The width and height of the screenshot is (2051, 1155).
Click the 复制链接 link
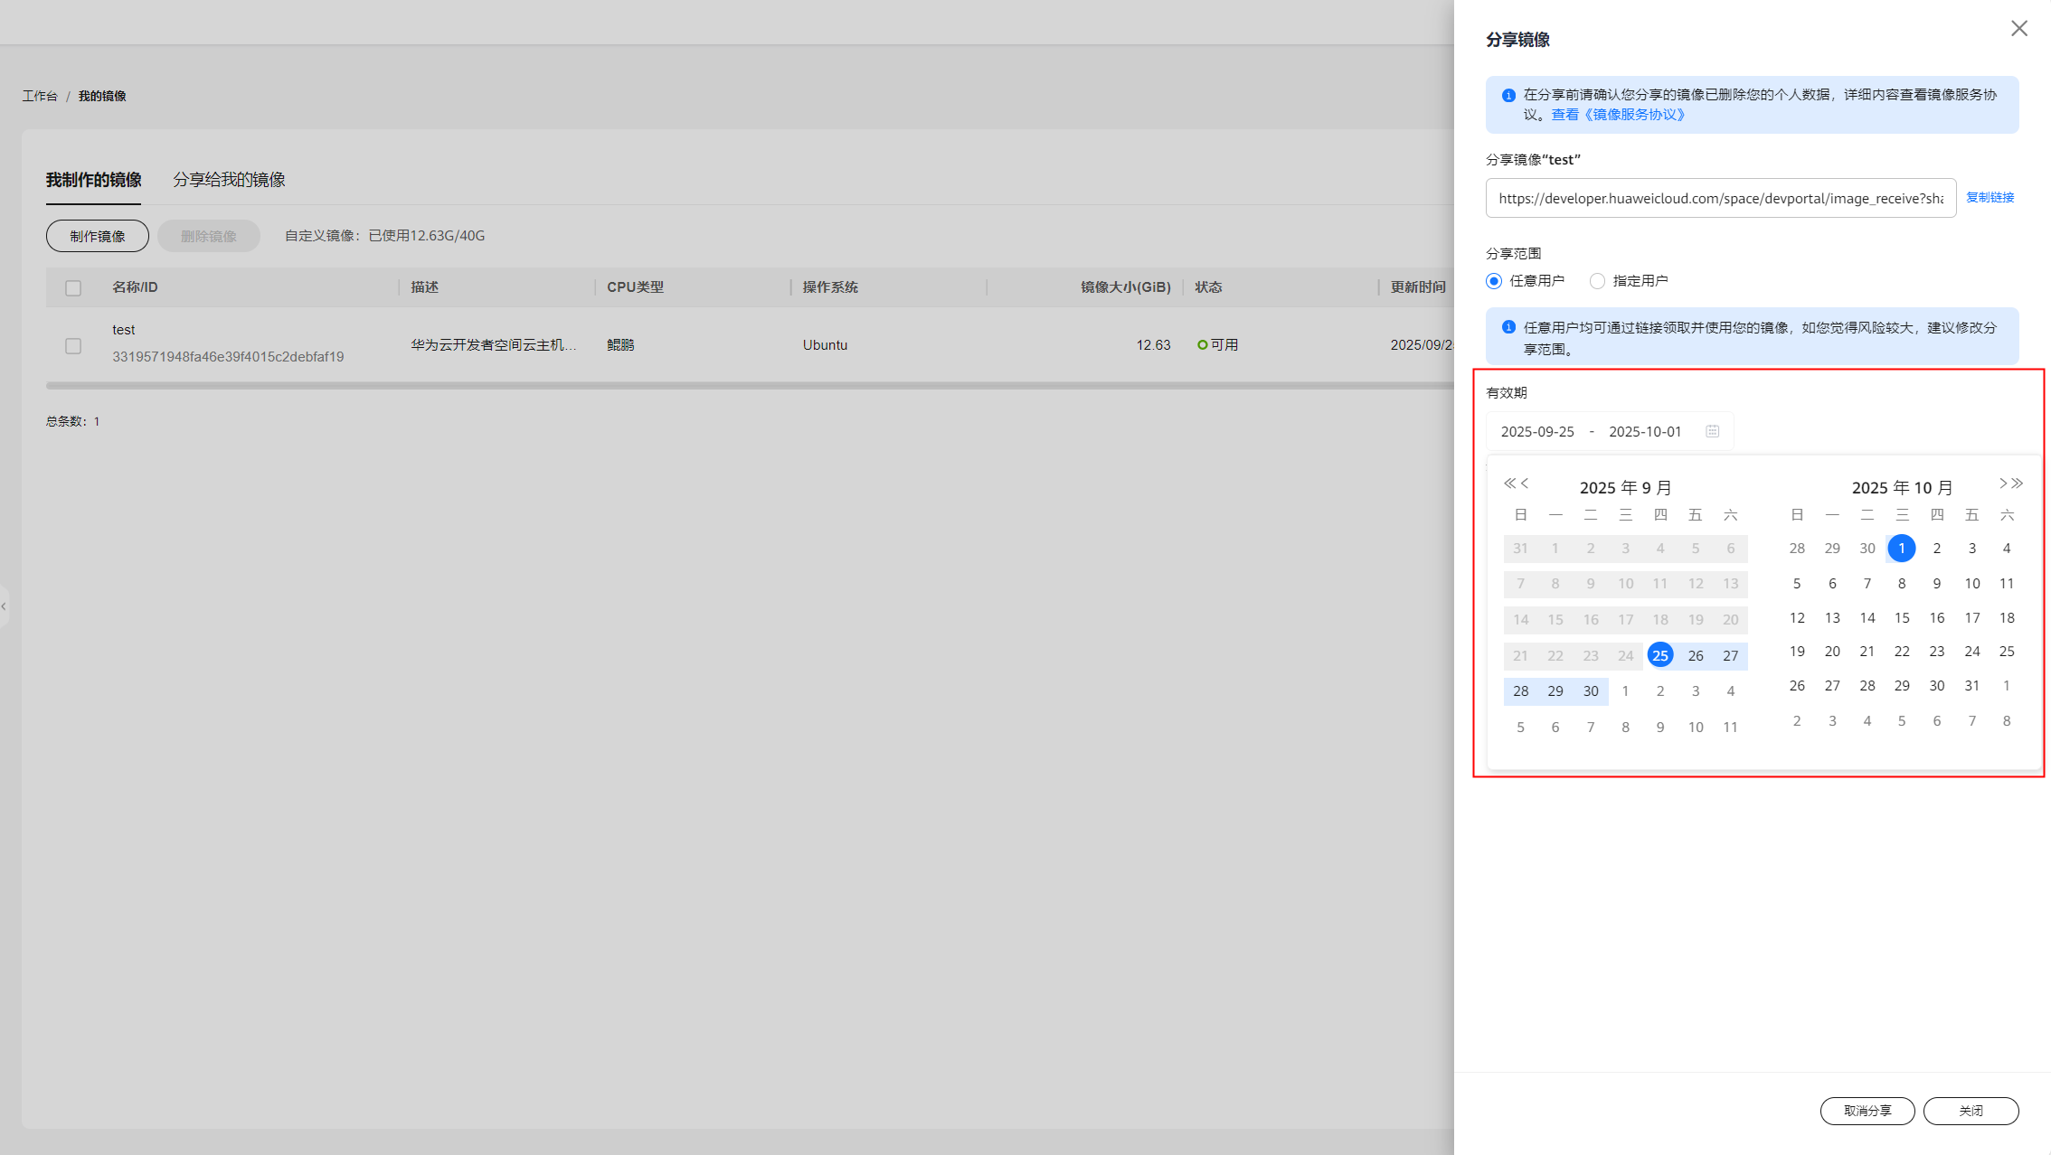(x=1990, y=197)
